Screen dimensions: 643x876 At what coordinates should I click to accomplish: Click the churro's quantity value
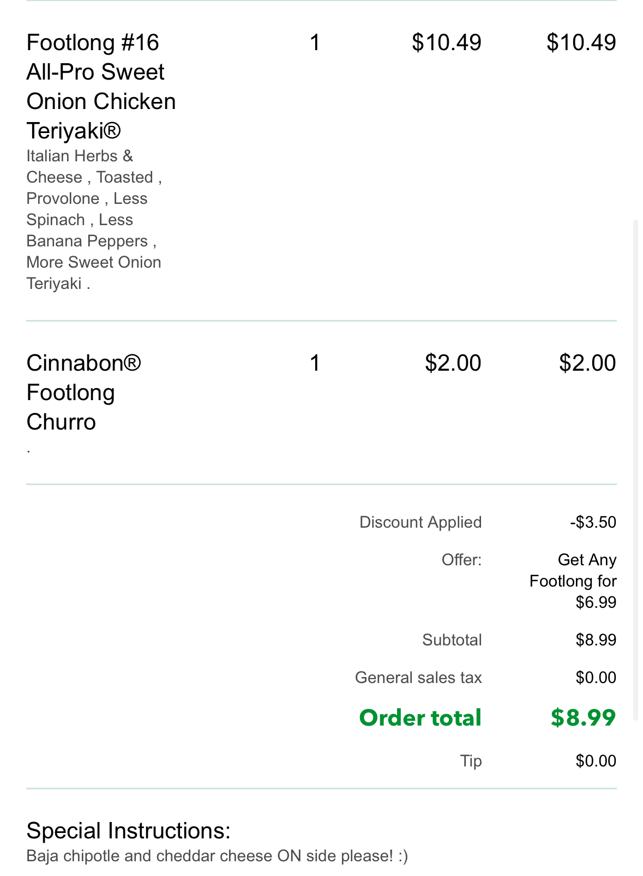pyautogui.click(x=315, y=363)
